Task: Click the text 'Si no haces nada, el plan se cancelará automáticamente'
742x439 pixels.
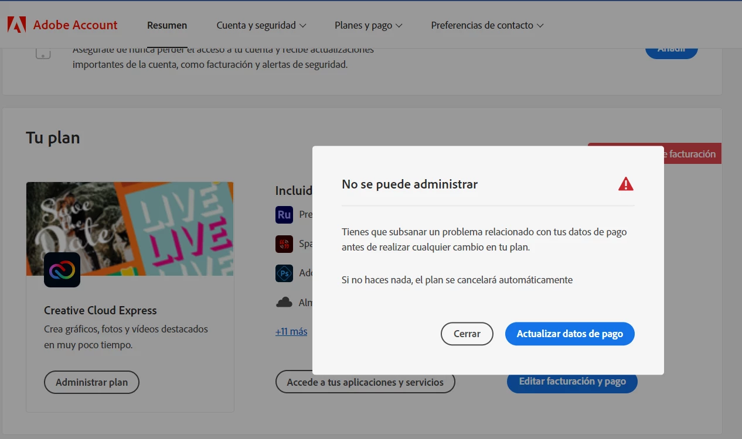Action: [x=457, y=280]
